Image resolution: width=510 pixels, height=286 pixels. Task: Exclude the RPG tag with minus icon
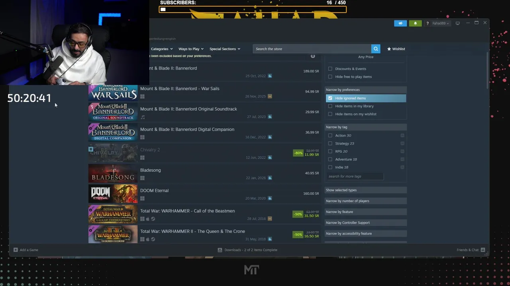point(402,151)
